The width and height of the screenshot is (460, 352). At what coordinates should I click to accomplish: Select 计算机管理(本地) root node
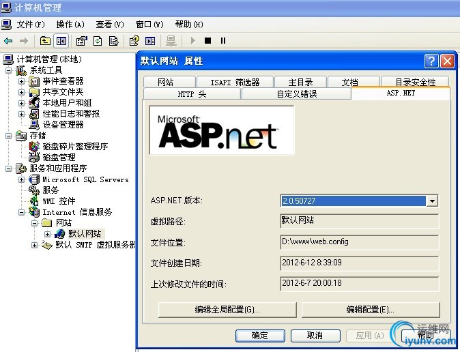49,59
